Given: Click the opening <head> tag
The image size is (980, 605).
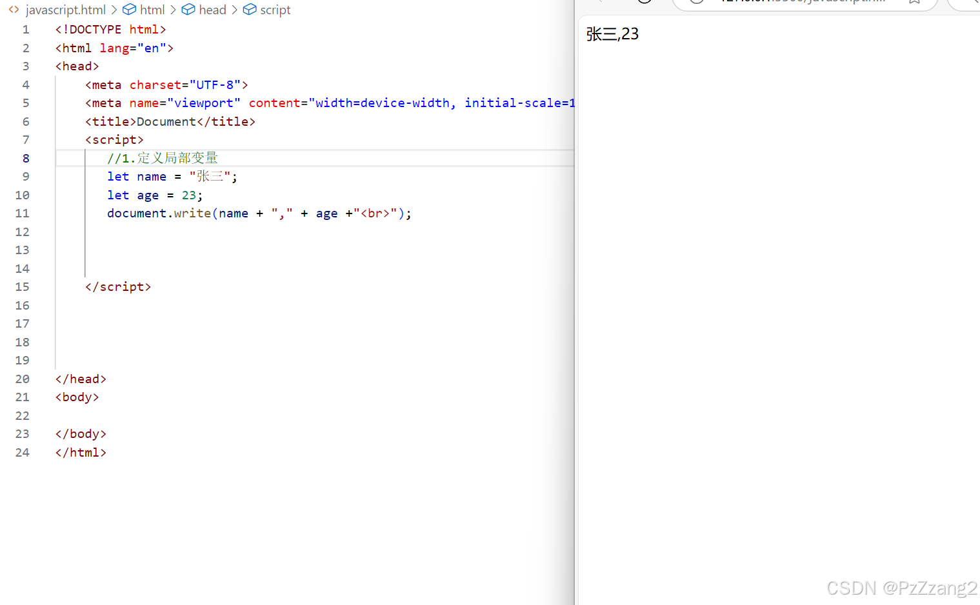Looking at the screenshot, I should [x=77, y=66].
